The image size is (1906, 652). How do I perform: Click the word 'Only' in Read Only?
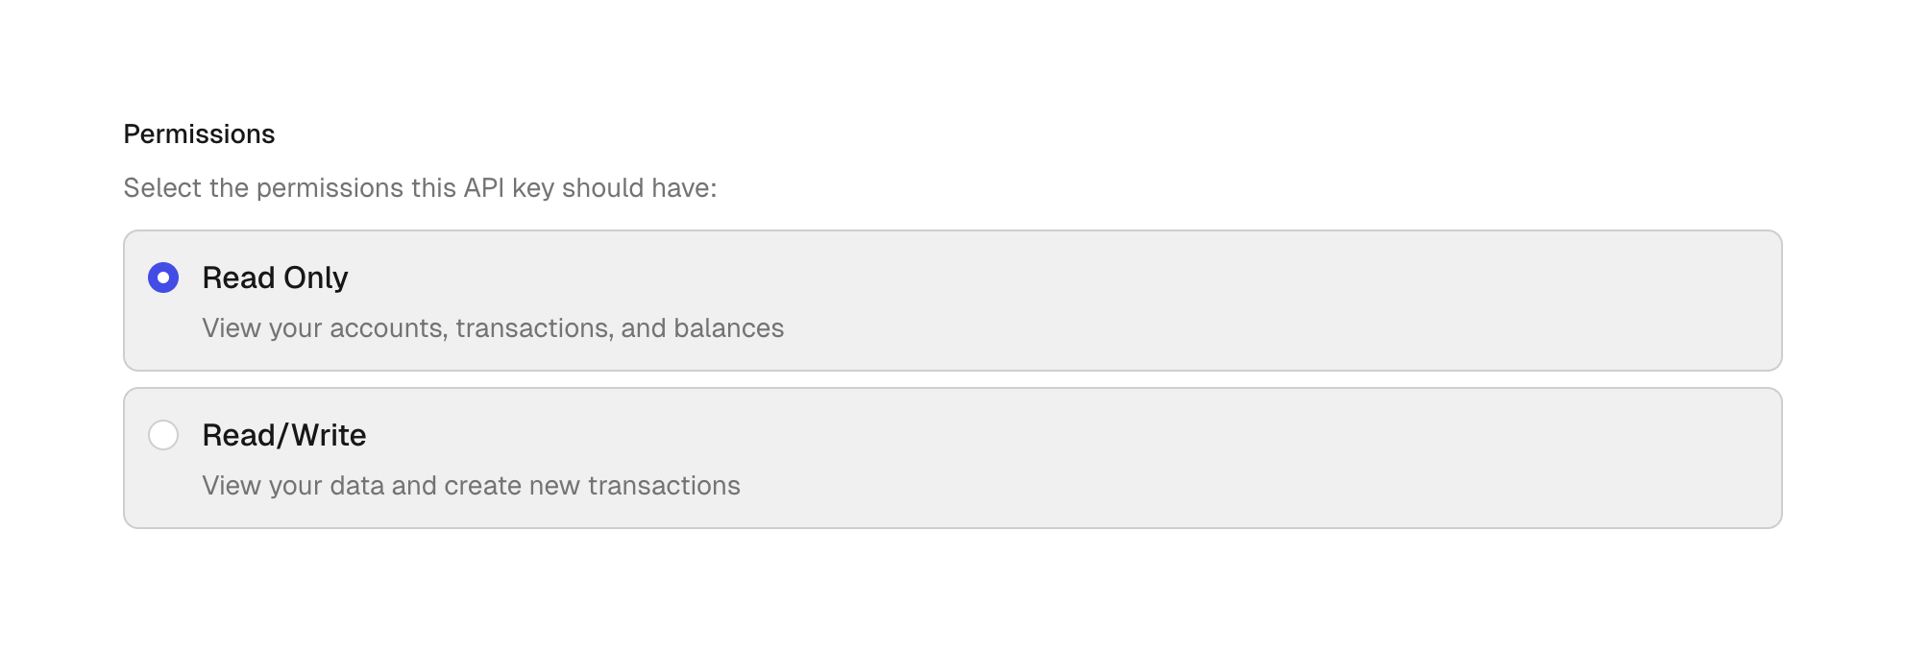tap(315, 278)
